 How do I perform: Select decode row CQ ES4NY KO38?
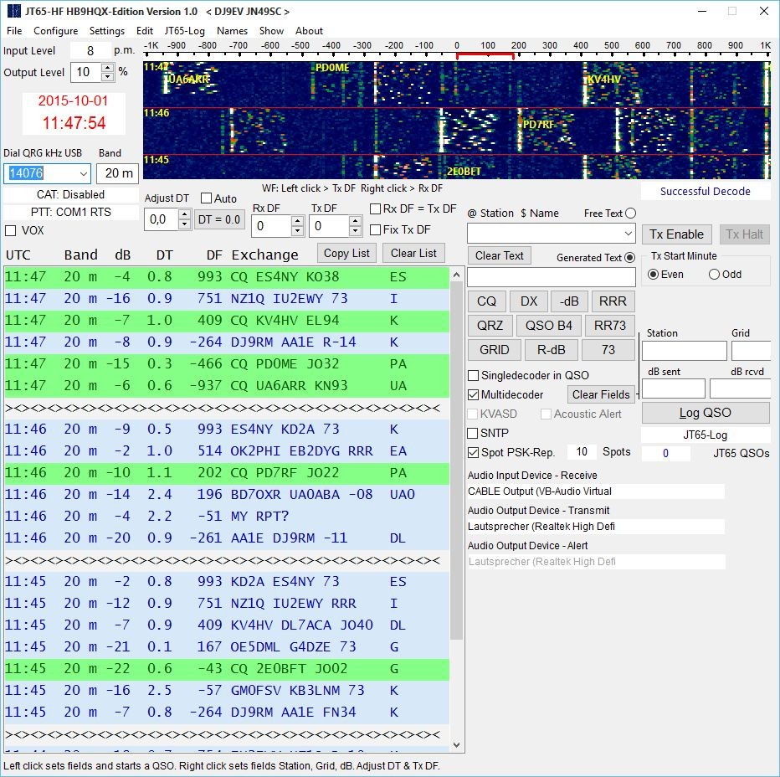(x=227, y=277)
